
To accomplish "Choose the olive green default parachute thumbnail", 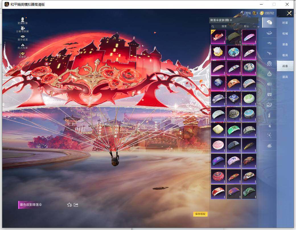I will [x=234, y=37].
